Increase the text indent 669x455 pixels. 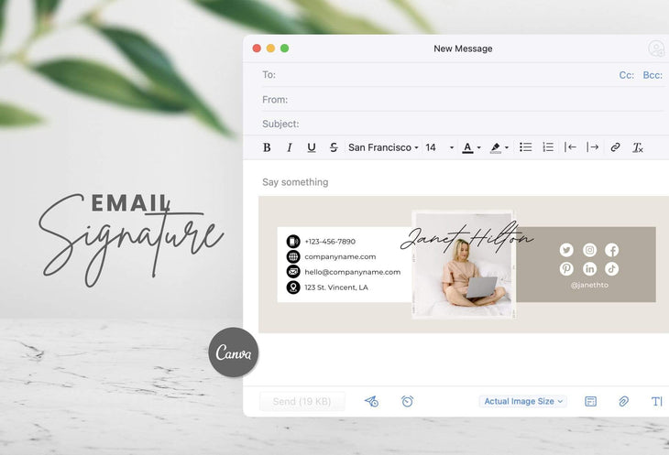(x=593, y=147)
